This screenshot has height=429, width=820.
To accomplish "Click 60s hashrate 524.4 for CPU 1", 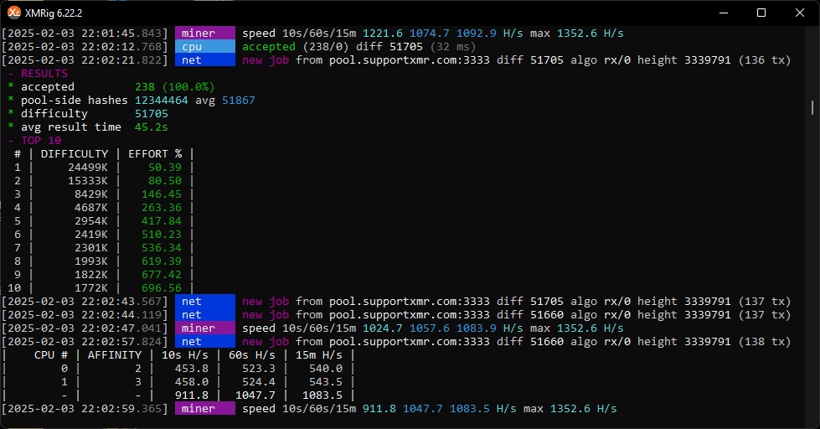I will pyautogui.click(x=258, y=382).
